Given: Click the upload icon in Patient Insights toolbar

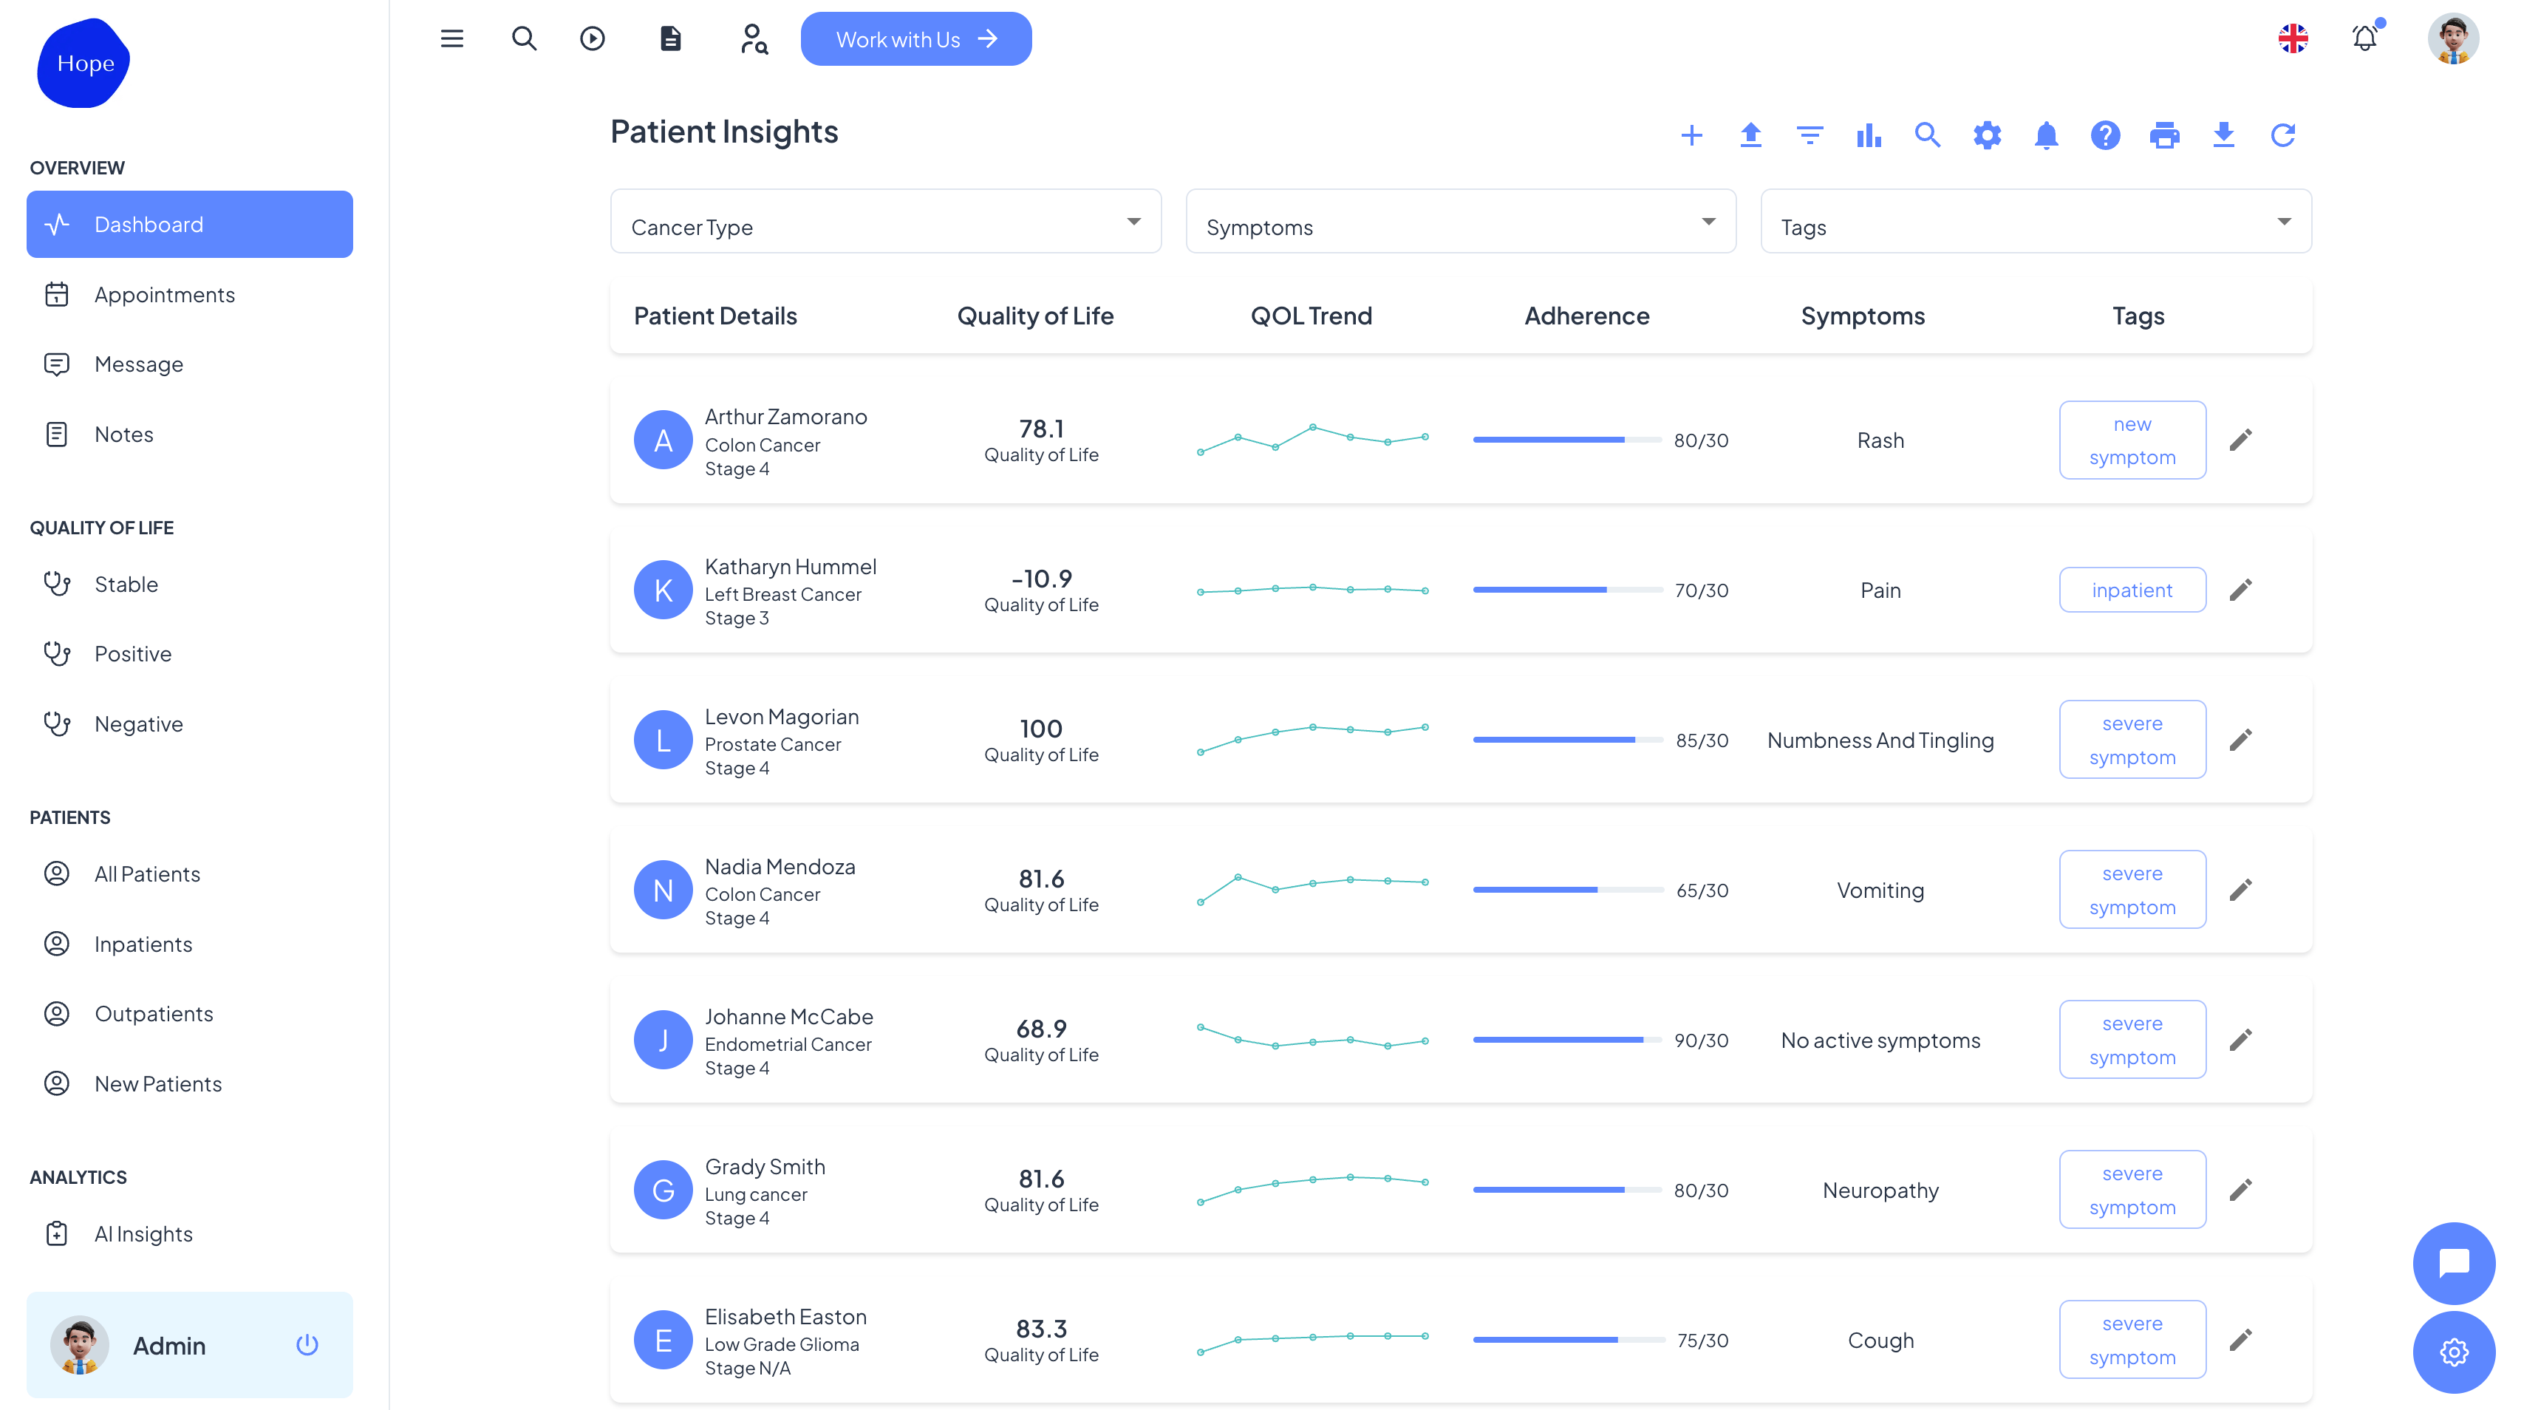Looking at the screenshot, I should pos(1751,135).
